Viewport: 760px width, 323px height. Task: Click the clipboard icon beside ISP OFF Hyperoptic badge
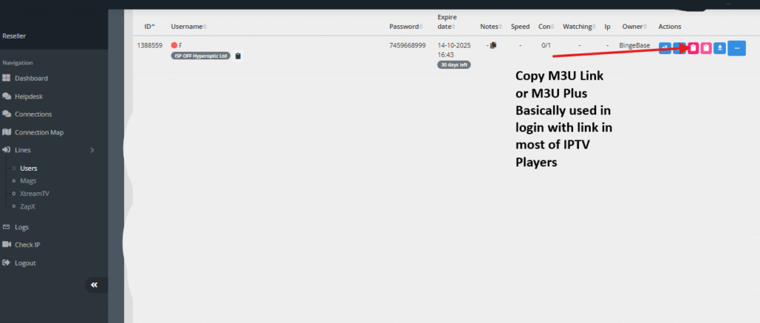point(237,56)
